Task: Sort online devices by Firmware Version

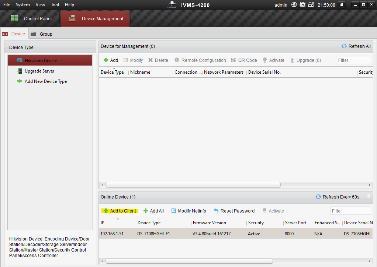Action: [x=210, y=223]
